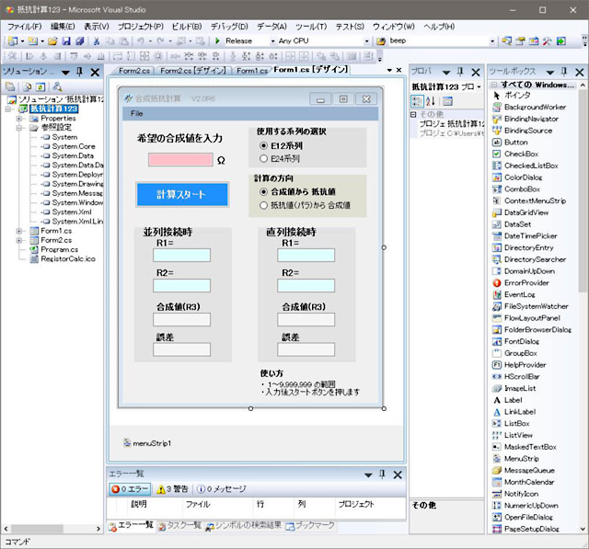
Task: Collapse 参照設定 references node
Action: pyautogui.click(x=18, y=128)
